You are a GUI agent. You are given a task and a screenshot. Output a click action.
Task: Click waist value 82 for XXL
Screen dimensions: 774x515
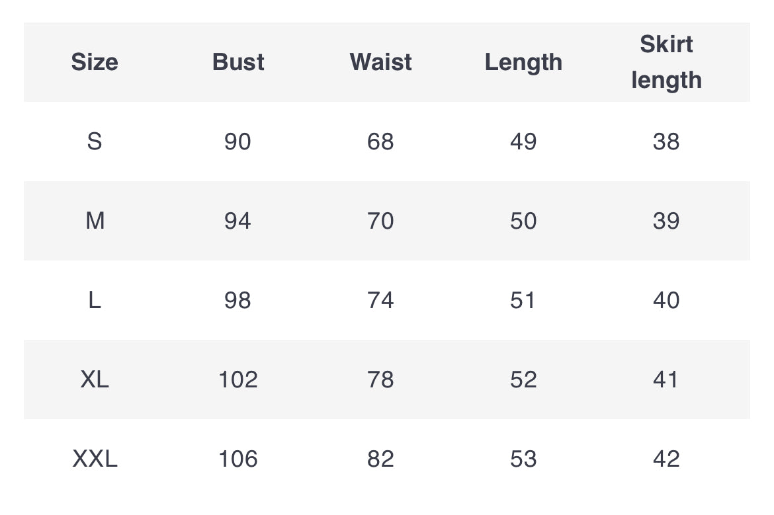[380, 459]
